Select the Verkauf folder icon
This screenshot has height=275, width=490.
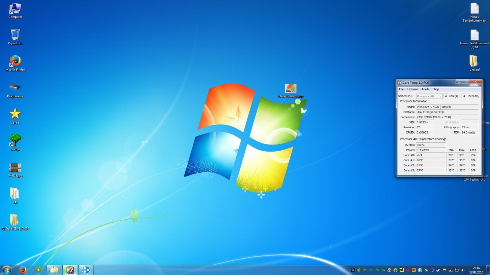click(474, 64)
